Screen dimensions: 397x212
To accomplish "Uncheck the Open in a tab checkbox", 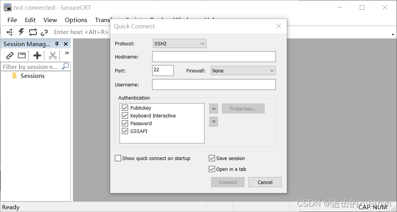I will (212, 169).
